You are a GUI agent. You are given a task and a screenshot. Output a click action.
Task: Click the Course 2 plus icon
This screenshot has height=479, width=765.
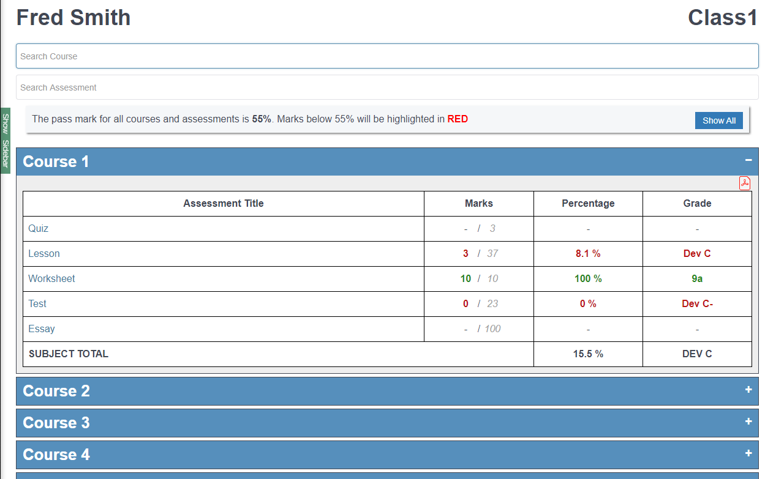coord(748,390)
